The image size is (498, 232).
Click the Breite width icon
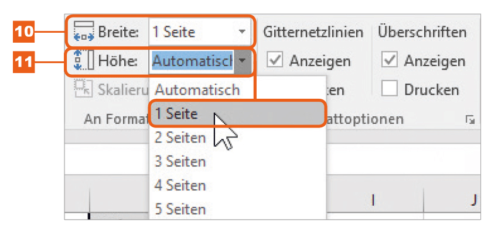84,32
